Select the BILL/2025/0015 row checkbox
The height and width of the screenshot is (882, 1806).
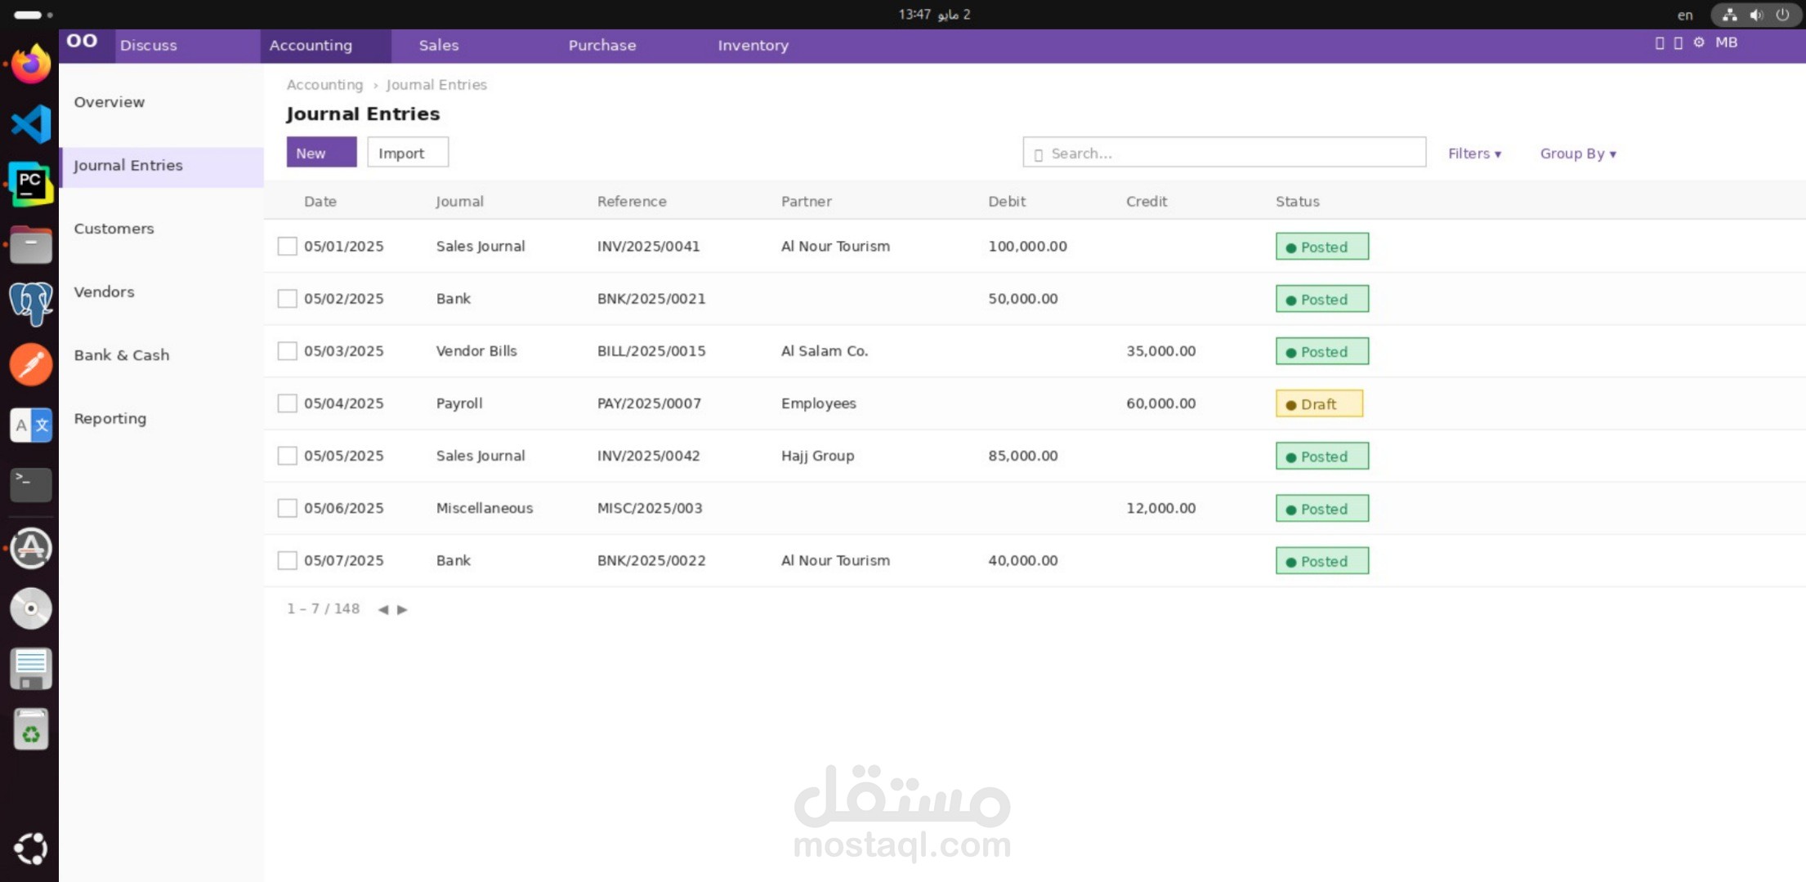tap(287, 350)
